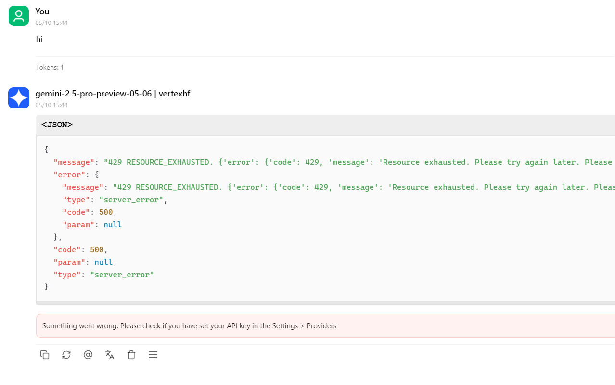Click the "Tokens: 1" label
This screenshot has height=385, width=615.
pos(50,68)
